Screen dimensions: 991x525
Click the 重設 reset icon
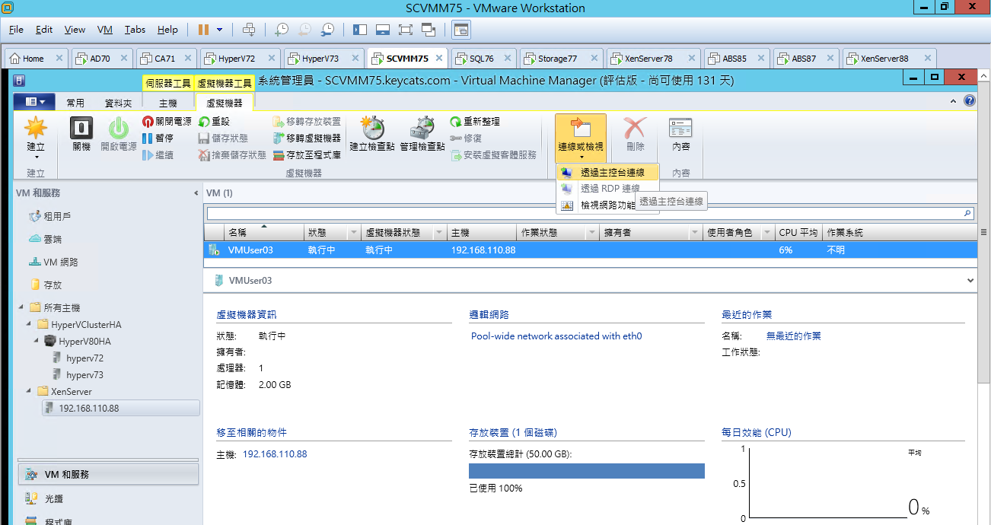(x=203, y=122)
